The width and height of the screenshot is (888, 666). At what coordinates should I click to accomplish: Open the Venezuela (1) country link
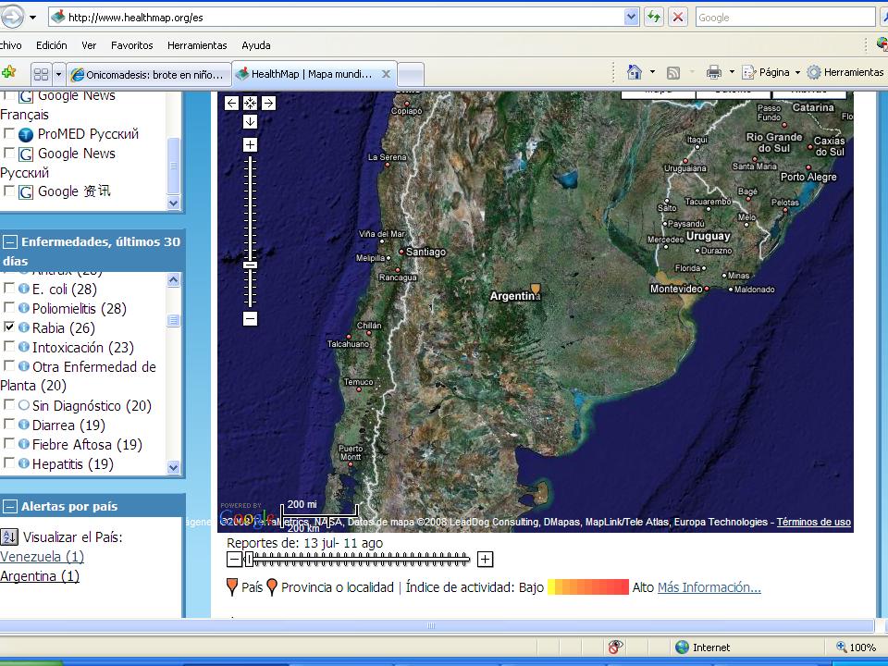tap(42, 557)
